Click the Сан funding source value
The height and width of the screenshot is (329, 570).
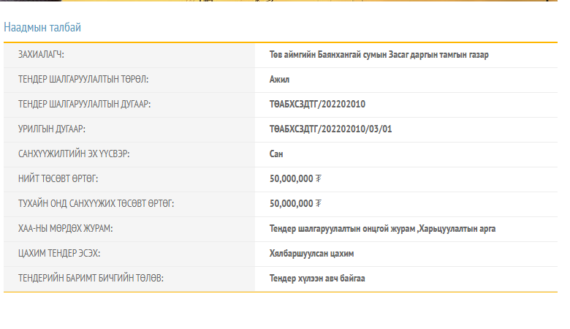pyautogui.click(x=276, y=154)
